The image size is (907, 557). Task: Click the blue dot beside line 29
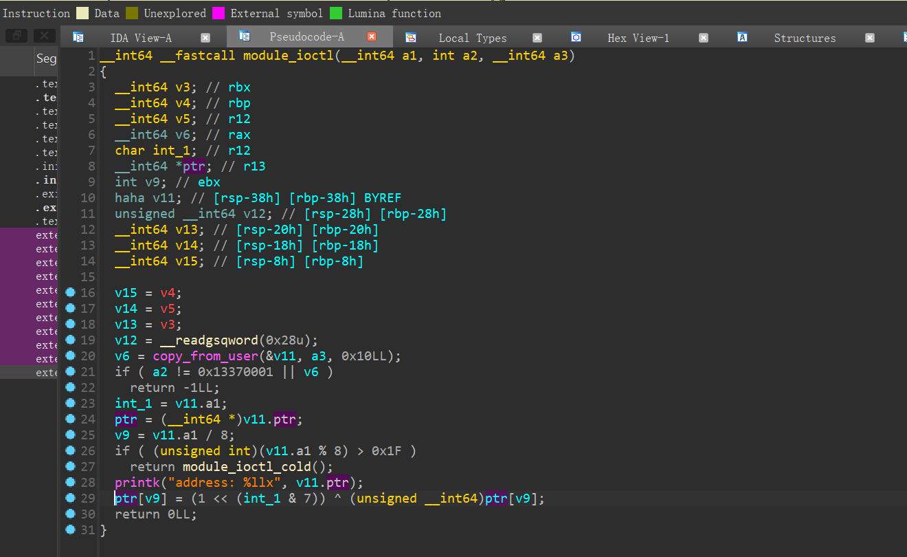(70, 498)
